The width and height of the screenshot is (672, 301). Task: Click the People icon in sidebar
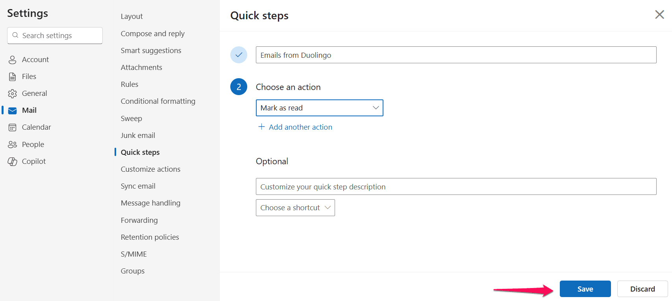(13, 145)
